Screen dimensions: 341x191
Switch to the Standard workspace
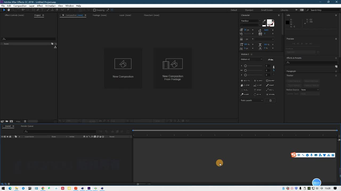249,10
